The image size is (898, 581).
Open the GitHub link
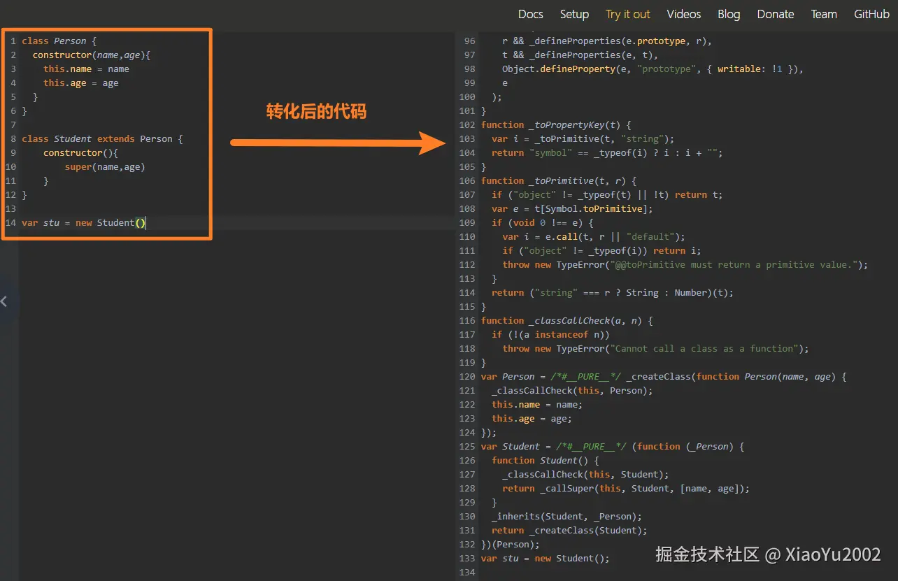point(871,14)
